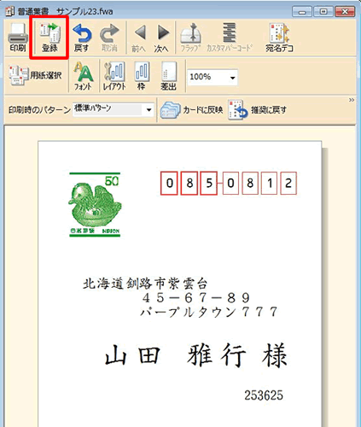Minimize the 普通葉書 window

click(302, 12)
